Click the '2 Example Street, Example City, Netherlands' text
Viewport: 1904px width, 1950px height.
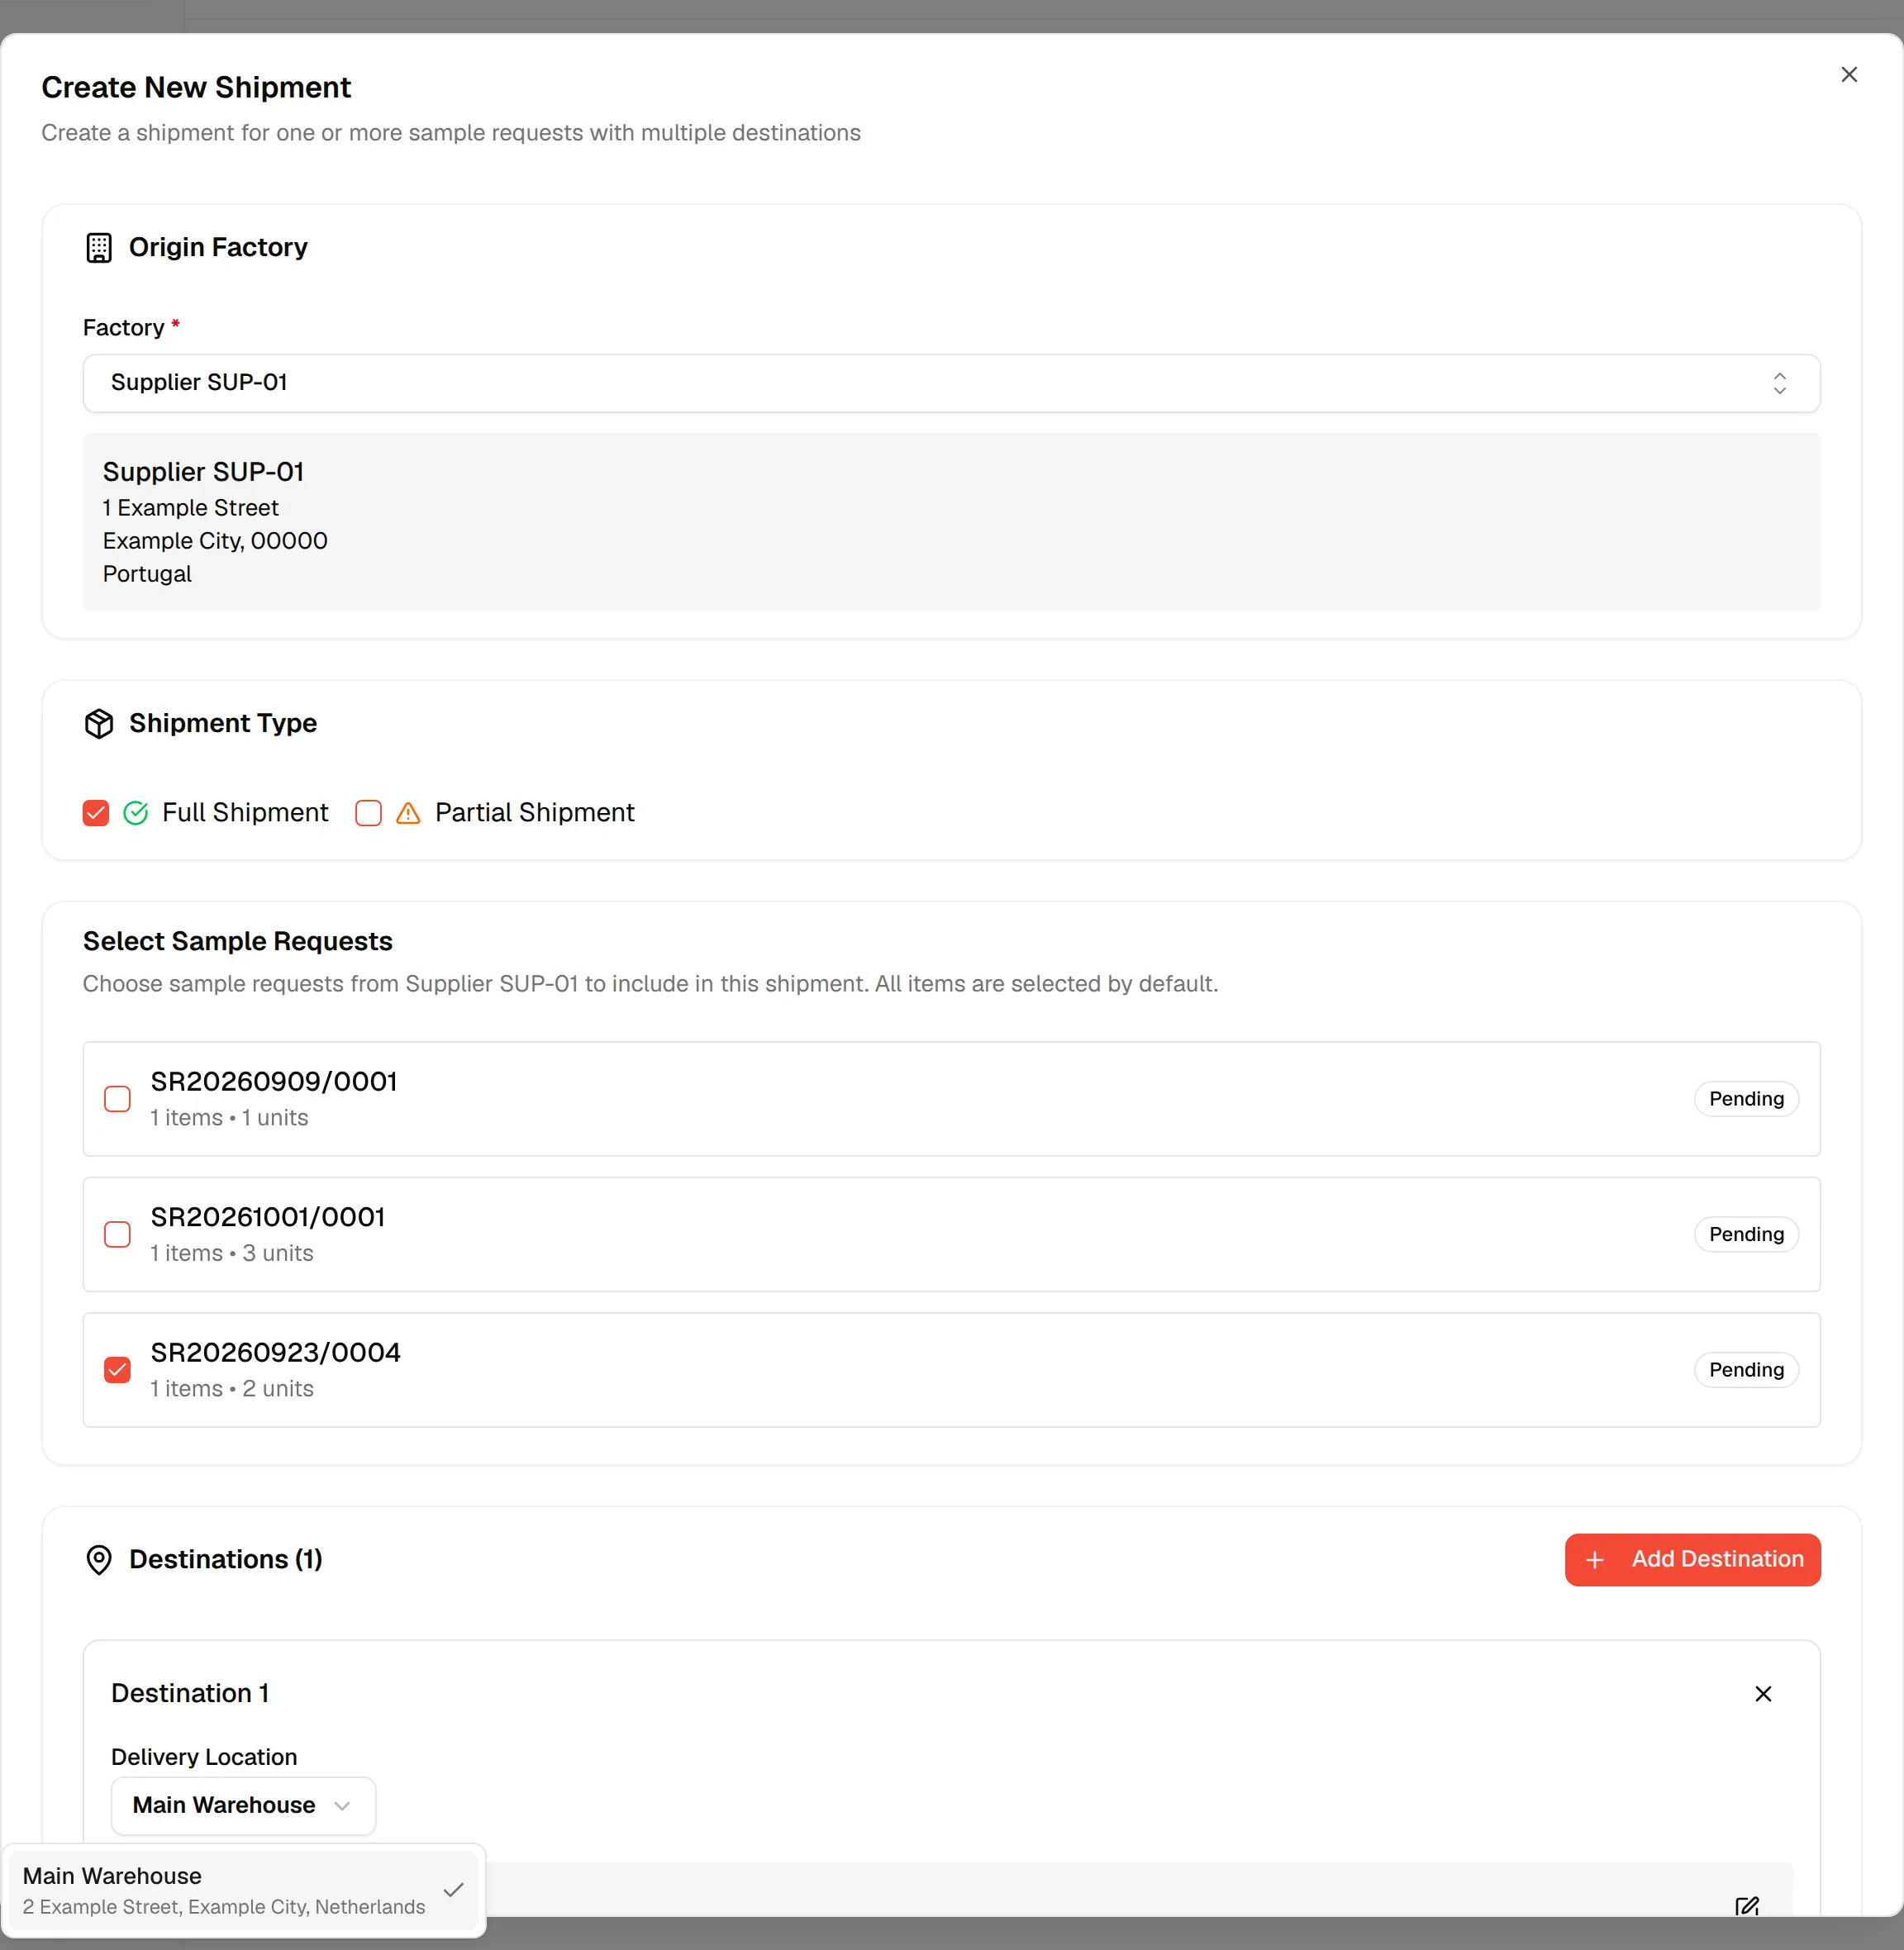pyautogui.click(x=224, y=1907)
